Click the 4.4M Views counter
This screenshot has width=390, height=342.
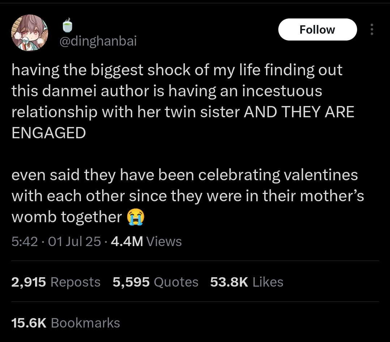(x=146, y=241)
